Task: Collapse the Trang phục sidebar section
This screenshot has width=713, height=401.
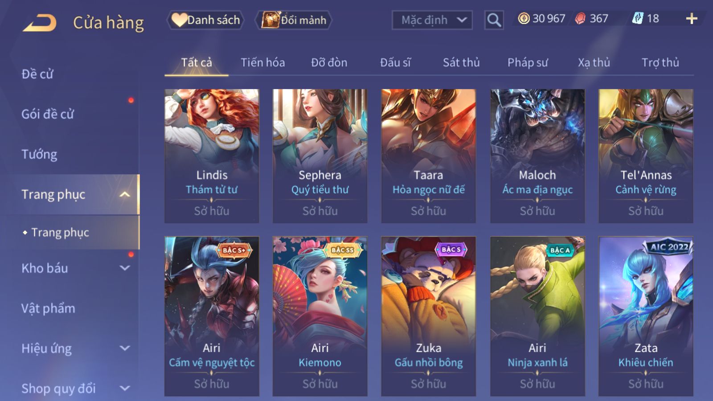Action: coord(125,194)
